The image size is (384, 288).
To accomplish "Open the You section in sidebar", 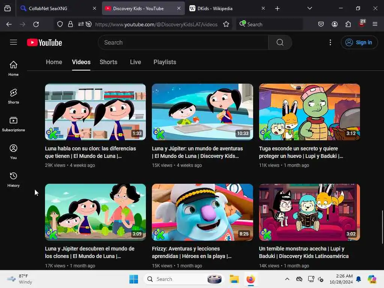I will [13, 152].
